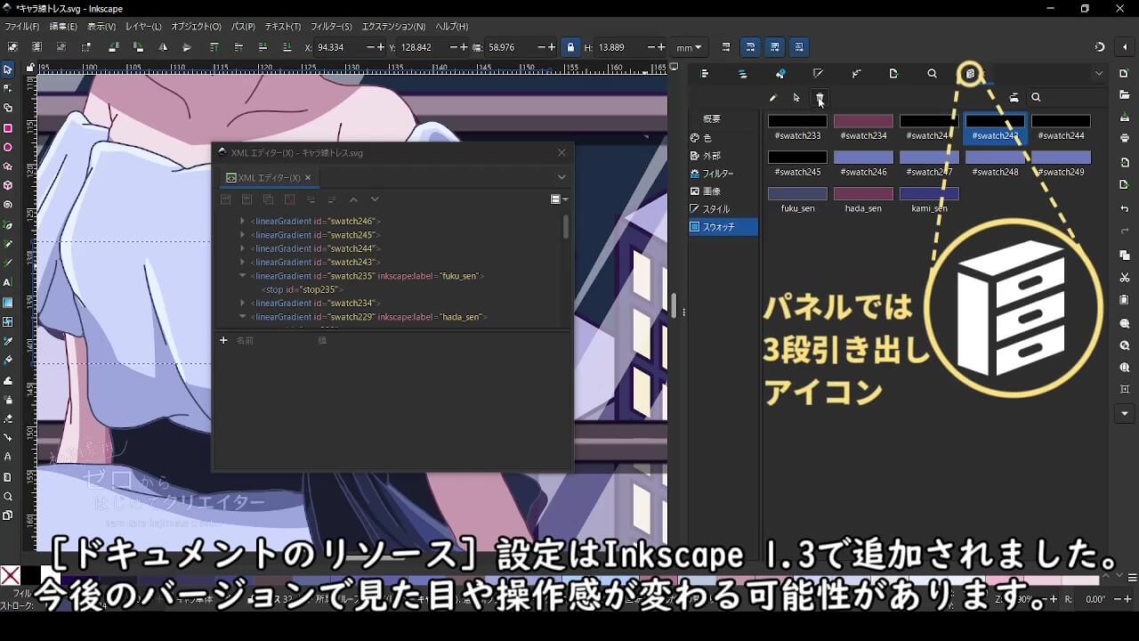Toggle scale stroke width option
This screenshot has height=641, width=1139.
726,47
